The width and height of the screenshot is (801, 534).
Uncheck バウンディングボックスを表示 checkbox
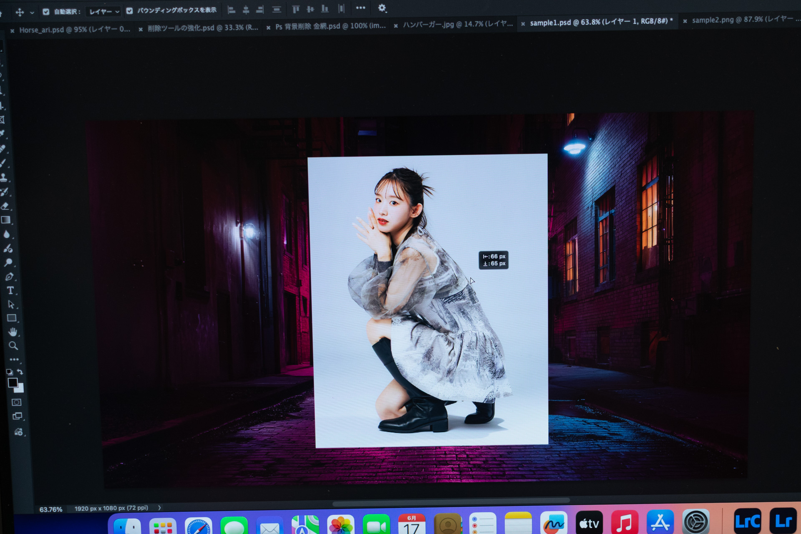point(129,11)
